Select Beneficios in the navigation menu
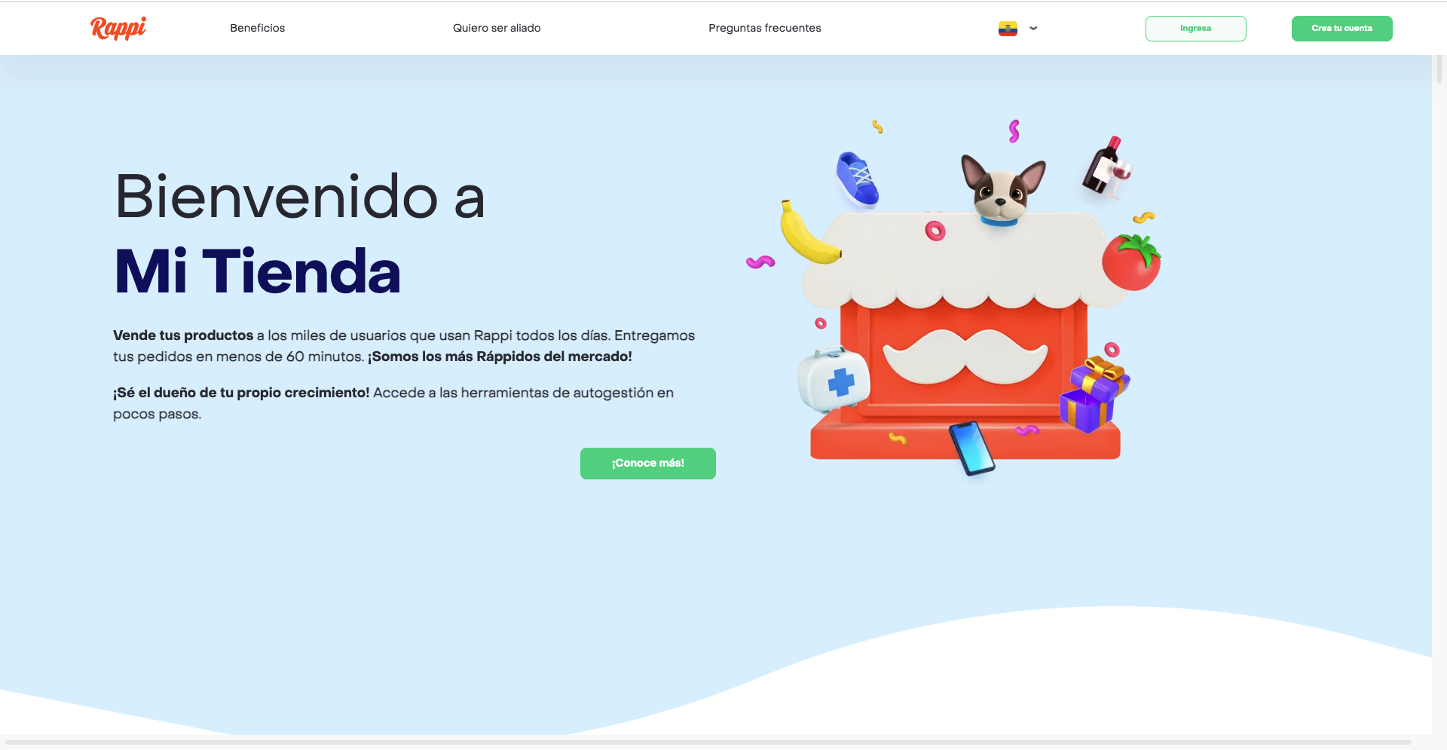 click(x=257, y=28)
